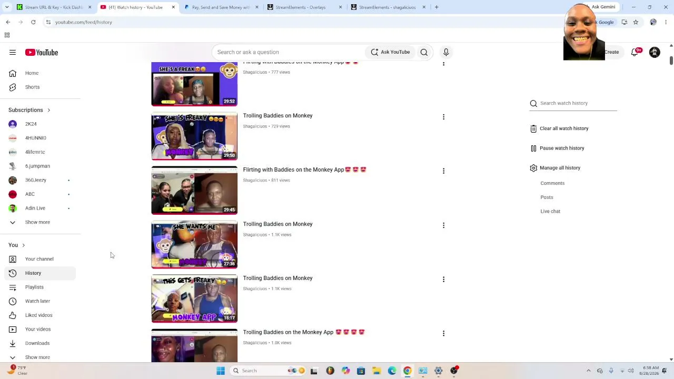Open Watch later in the sidebar
674x379 pixels.
pyautogui.click(x=40, y=301)
